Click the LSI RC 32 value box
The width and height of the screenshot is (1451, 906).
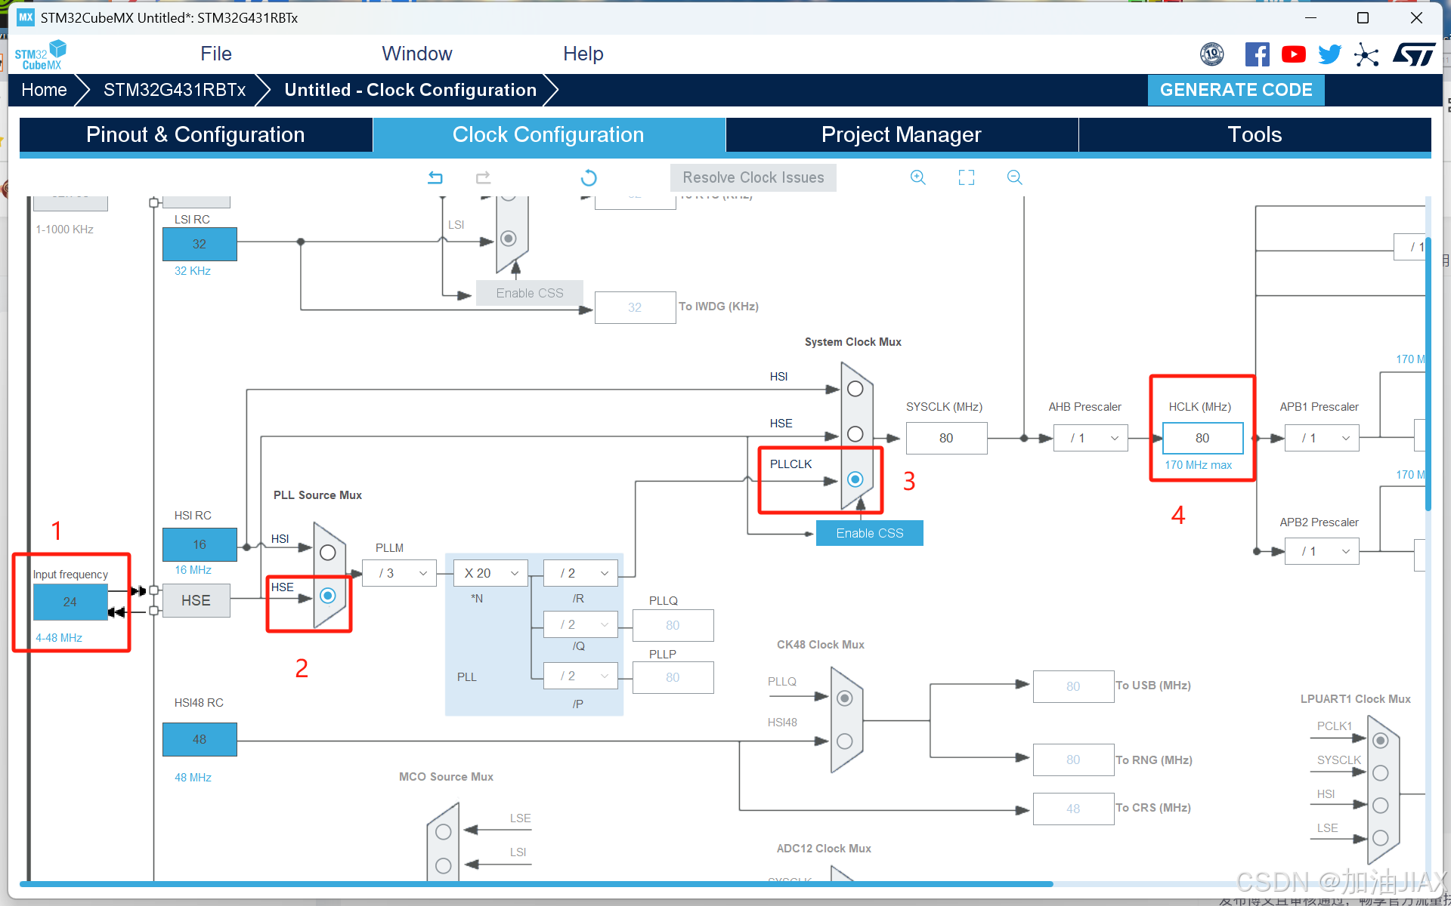200,244
